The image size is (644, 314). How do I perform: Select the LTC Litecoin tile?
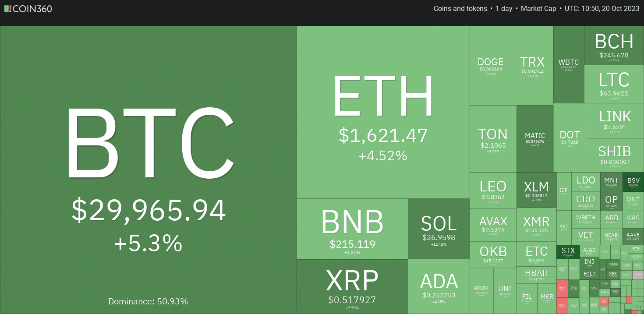pyautogui.click(x=614, y=84)
